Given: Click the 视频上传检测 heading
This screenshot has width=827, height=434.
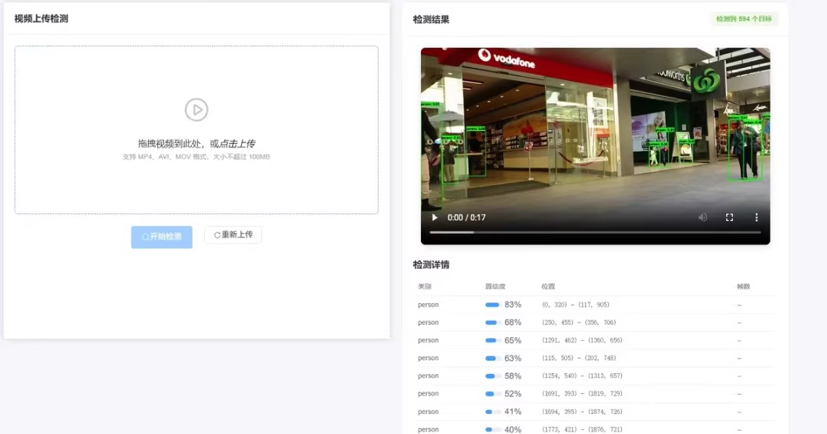Looking at the screenshot, I should [41, 19].
